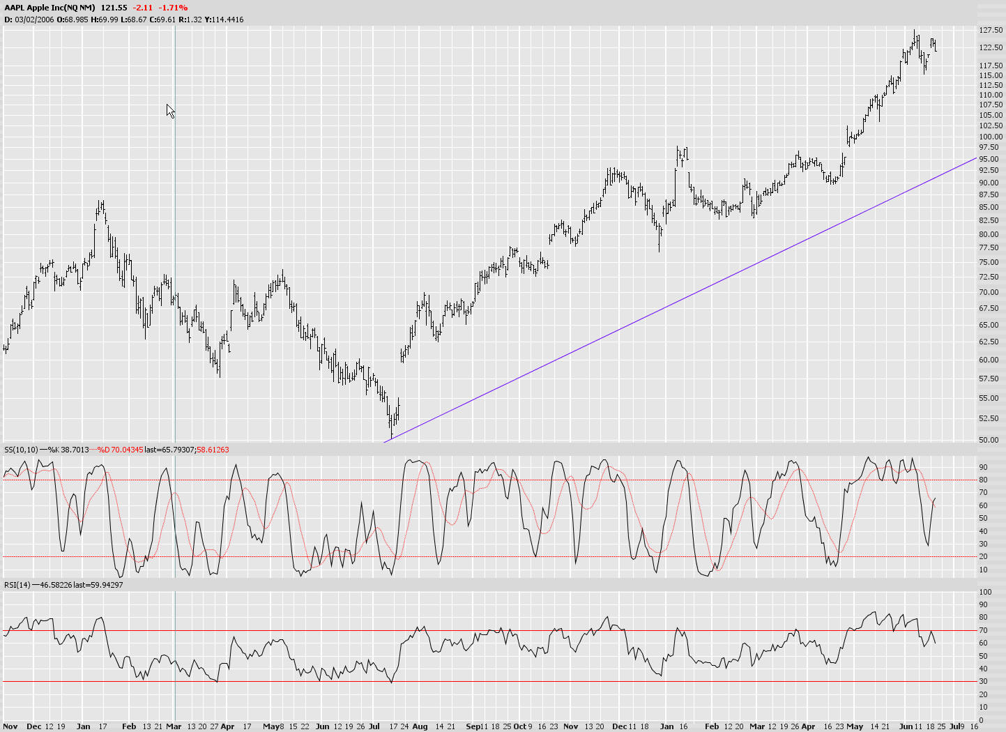Click the red 70 level line in the RSI pane
Image resolution: width=1006 pixels, height=732 pixels.
pyautogui.click(x=488, y=630)
